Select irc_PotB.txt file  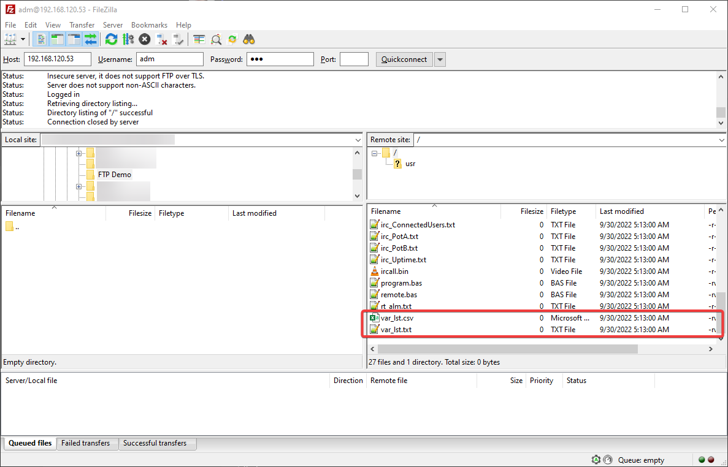coord(399,248)
